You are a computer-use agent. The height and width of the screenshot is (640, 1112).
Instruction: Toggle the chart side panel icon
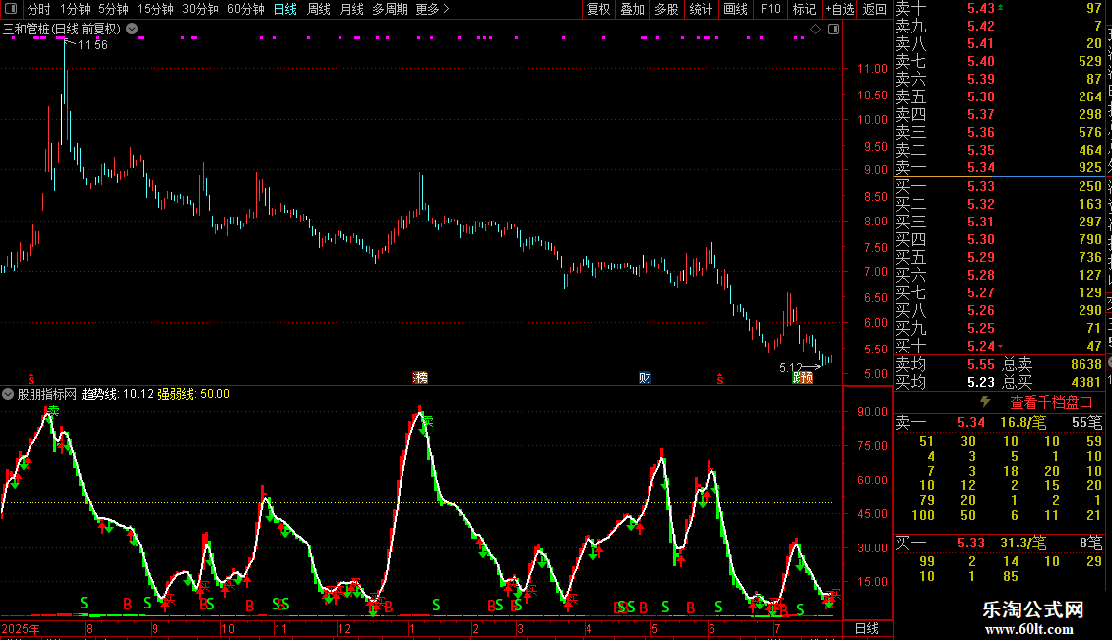tap(834, 30)
